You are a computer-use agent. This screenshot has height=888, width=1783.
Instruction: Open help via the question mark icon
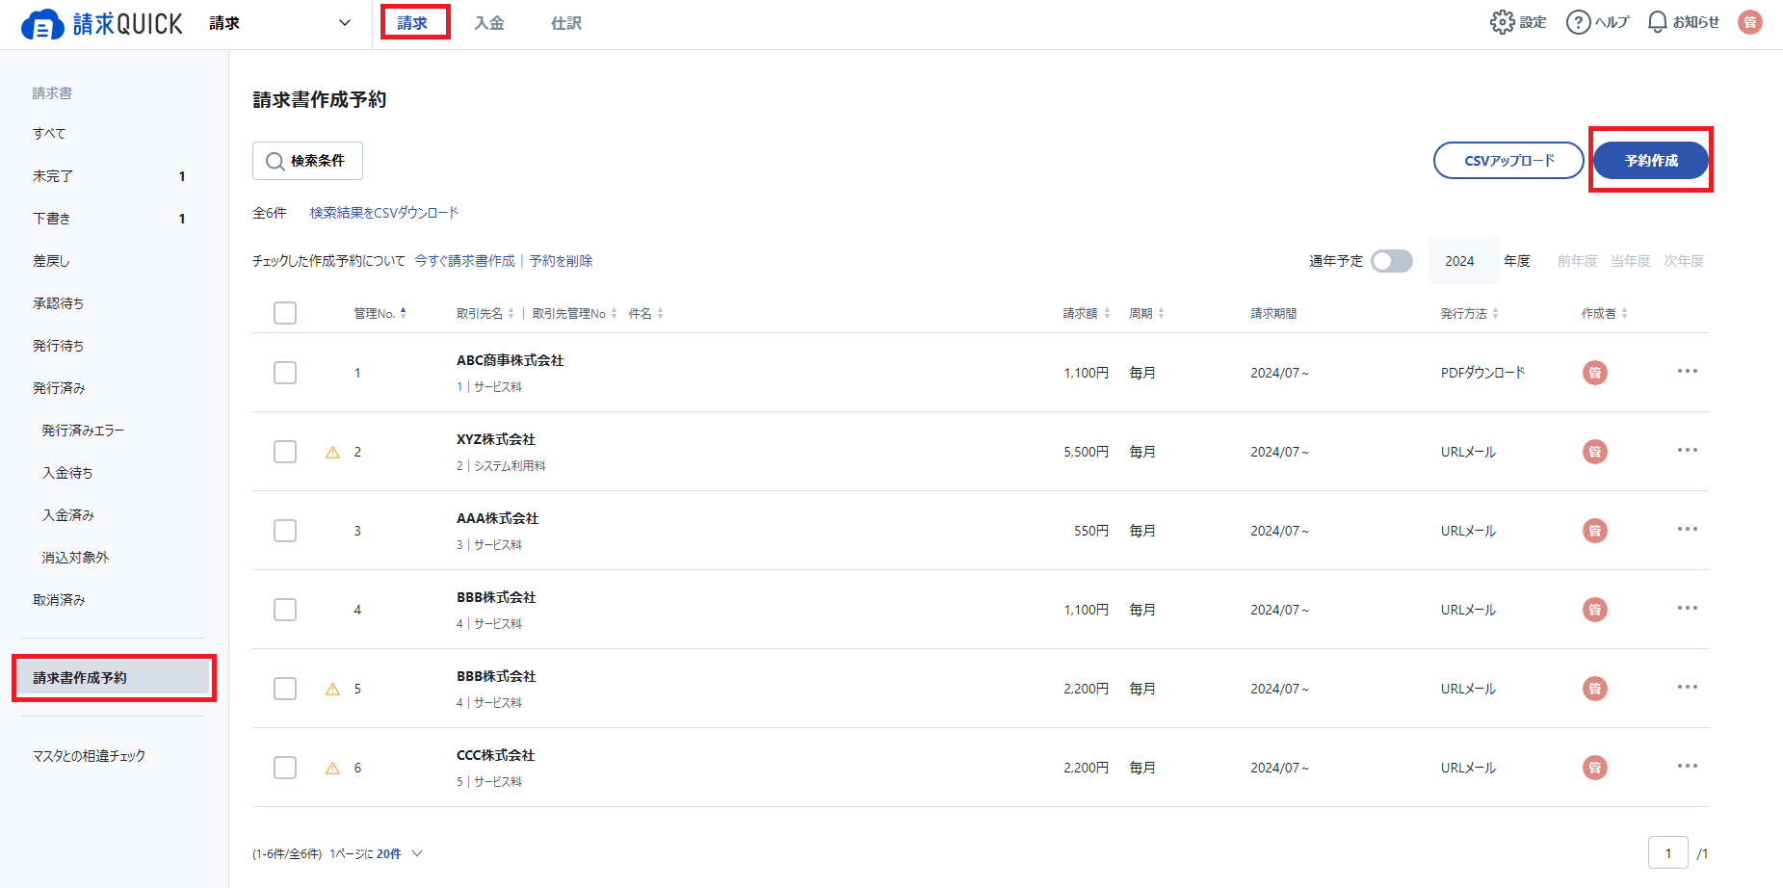1578,22
